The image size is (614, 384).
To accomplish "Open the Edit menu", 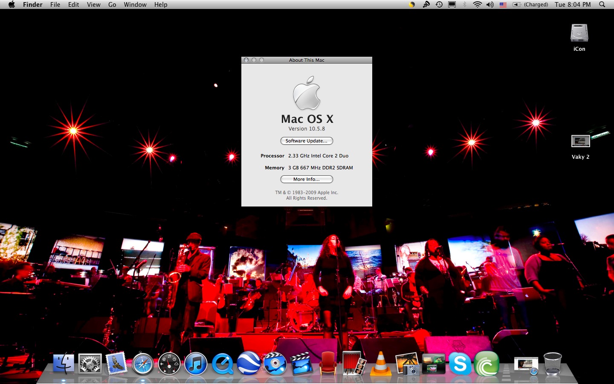I will [74, 5].
